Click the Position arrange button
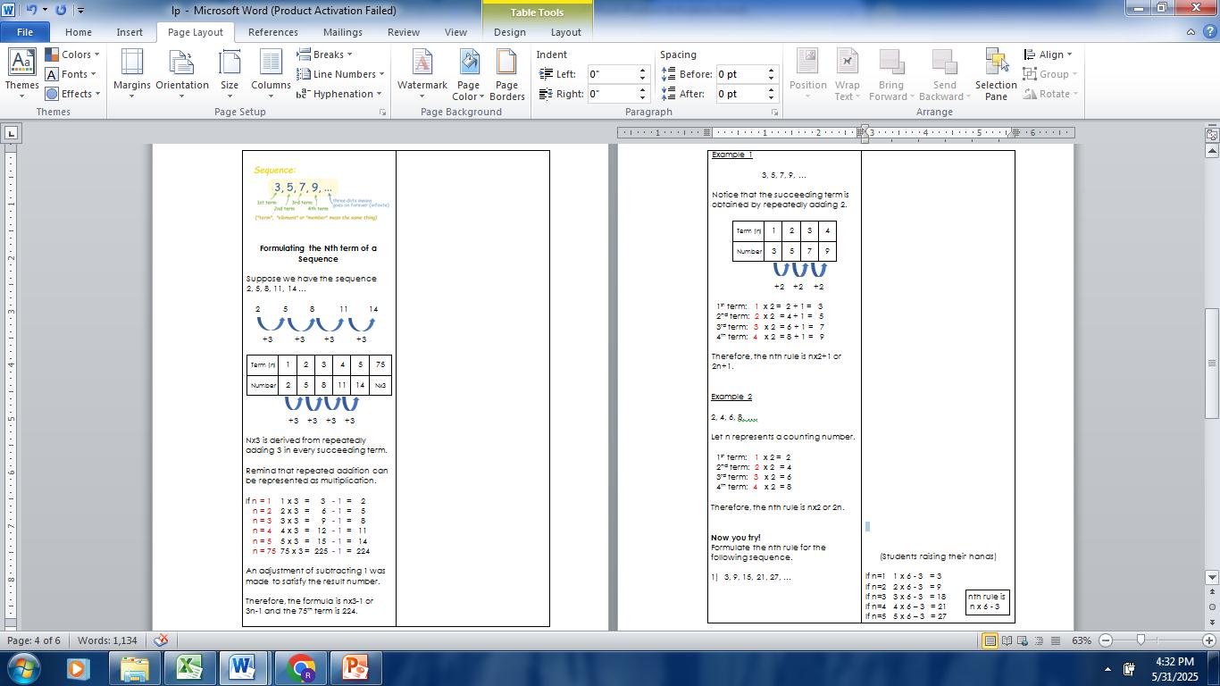 click(x=808, y=74)
